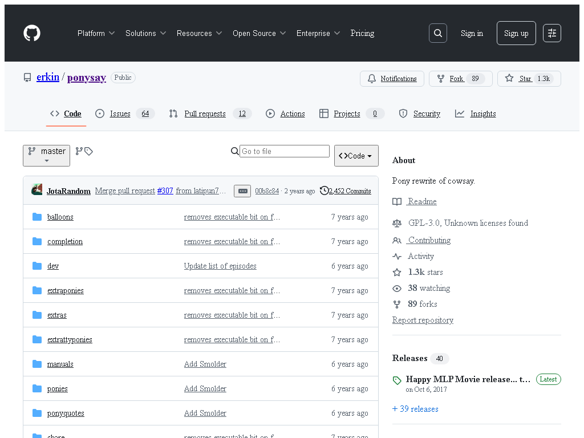Viewport: 584px width, 438px height.
Task: Expand the Resources menu
Action: coord(199,33)
